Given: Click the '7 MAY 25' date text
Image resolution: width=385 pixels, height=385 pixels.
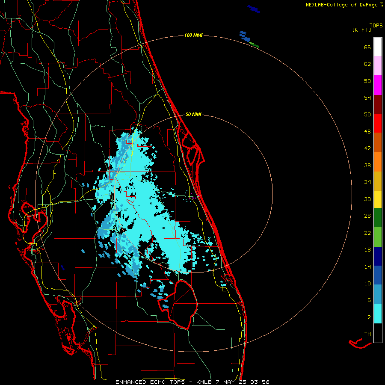Looking at the screenshot, I should (231, 382).
